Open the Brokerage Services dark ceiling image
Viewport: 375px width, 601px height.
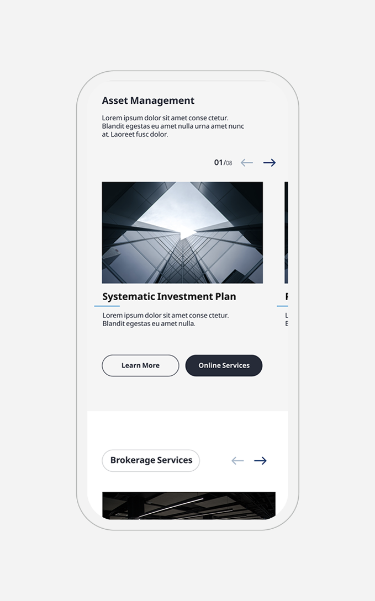[188, 505]
